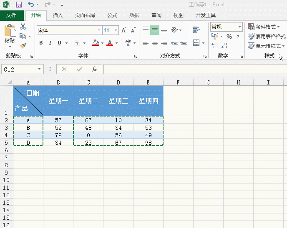
Task: Apply comma style number format
Action: pyautogui.click(x=238, y=36)
